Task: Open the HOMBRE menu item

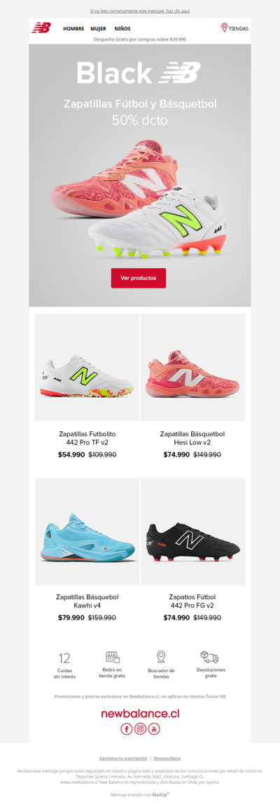Action: [73, 29]
